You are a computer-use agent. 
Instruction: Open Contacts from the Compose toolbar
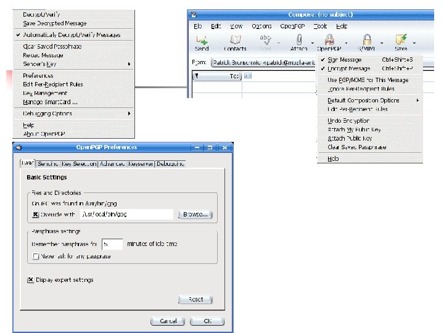(236, 39)
